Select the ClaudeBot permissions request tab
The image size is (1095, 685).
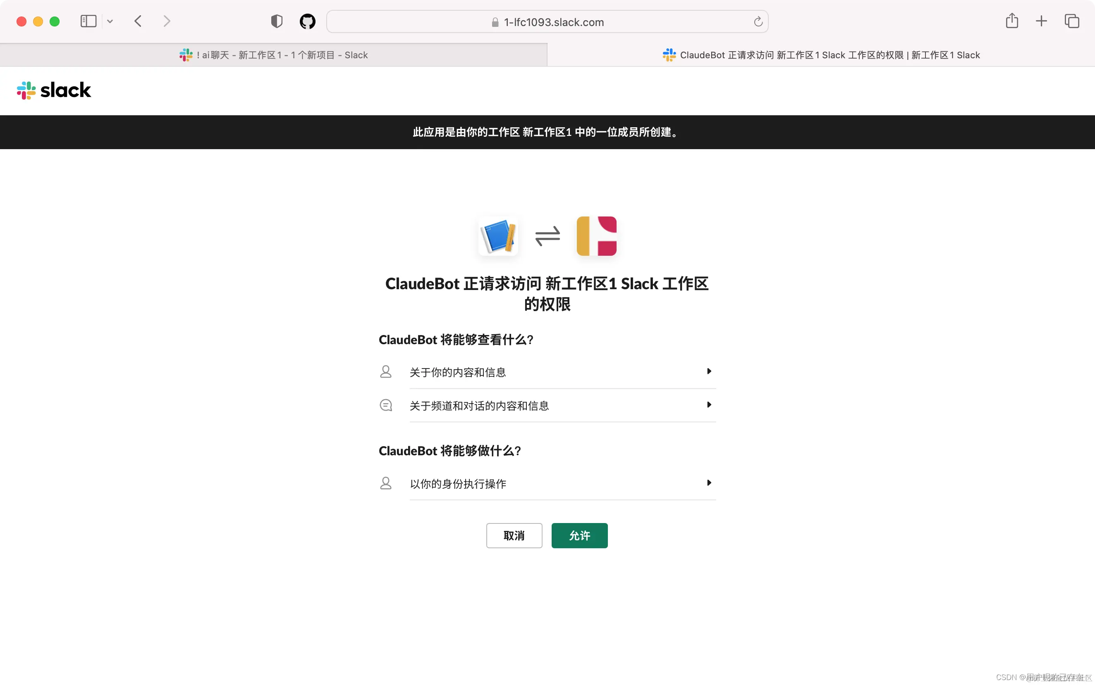pyautogui.click(x=821, y=55)
